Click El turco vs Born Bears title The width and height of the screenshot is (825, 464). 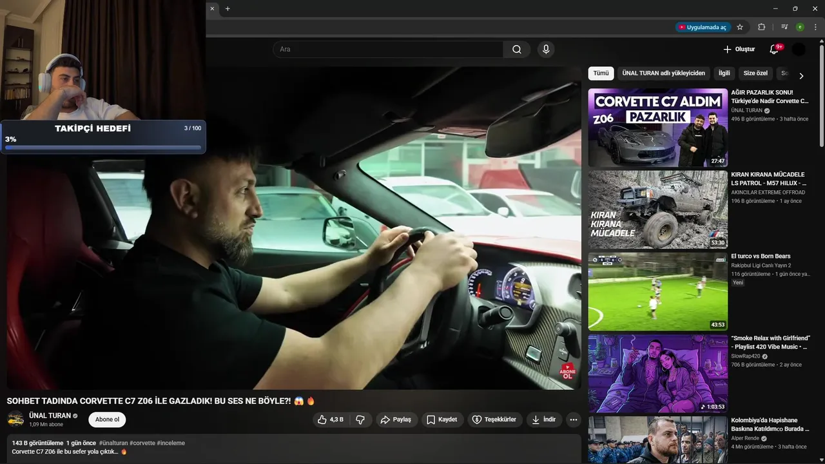coord(761,256)
